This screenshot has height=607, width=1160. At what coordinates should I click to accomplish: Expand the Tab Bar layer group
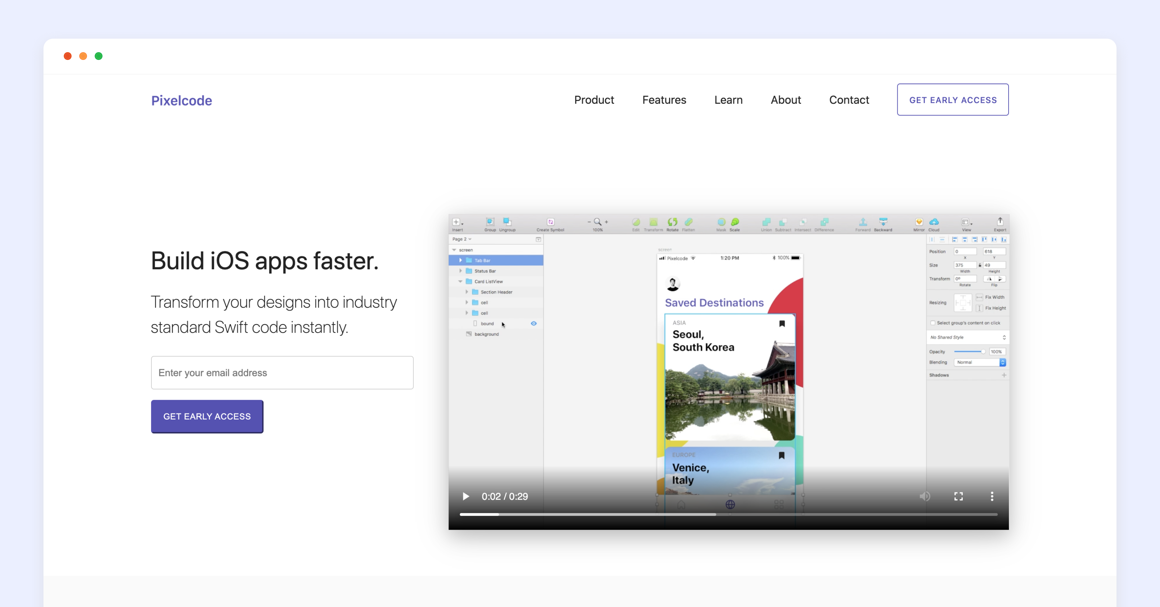point(460,261)
